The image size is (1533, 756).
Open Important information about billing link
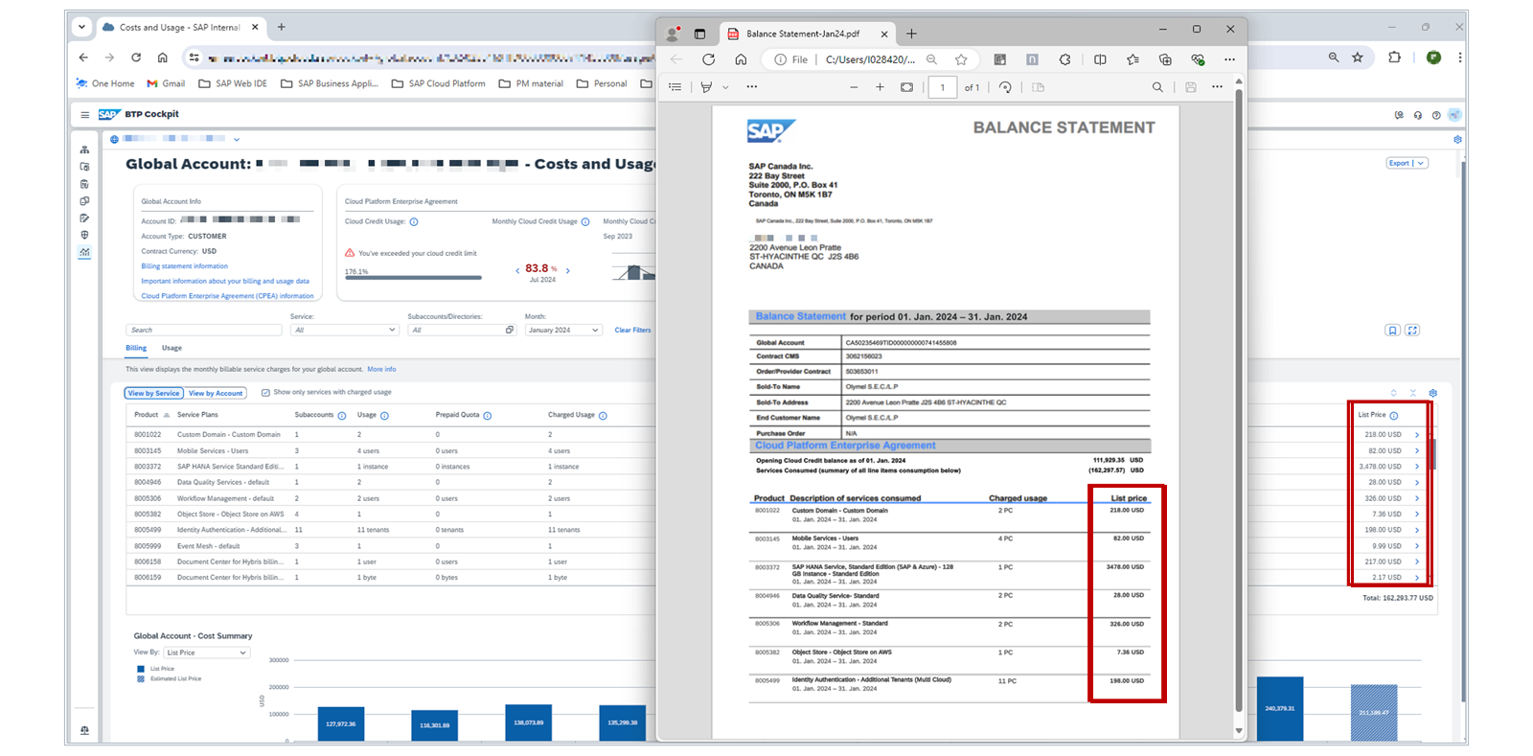225,281
